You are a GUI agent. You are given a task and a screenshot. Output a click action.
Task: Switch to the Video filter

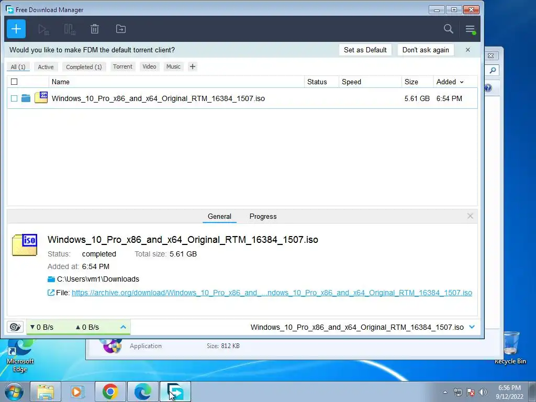(149, 66)
